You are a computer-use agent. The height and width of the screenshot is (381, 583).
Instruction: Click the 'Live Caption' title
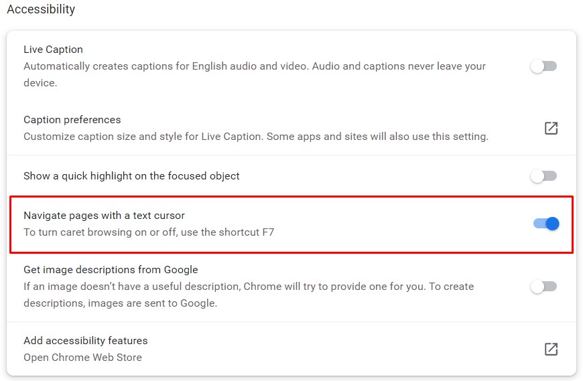53,50
